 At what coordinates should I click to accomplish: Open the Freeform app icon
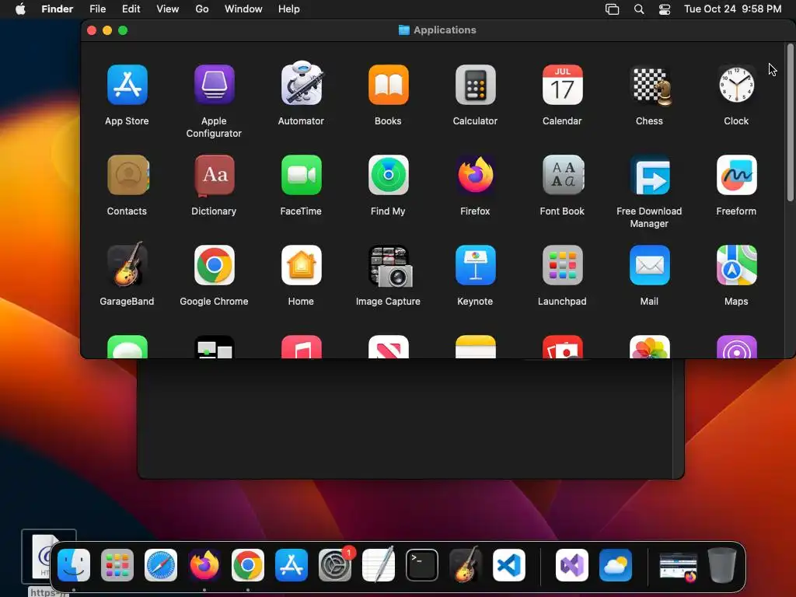pyautogui.click(x=737, y=175)
